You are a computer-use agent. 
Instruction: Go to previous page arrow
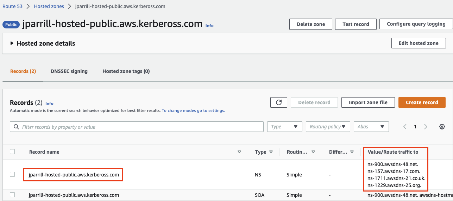coord(405,127)
